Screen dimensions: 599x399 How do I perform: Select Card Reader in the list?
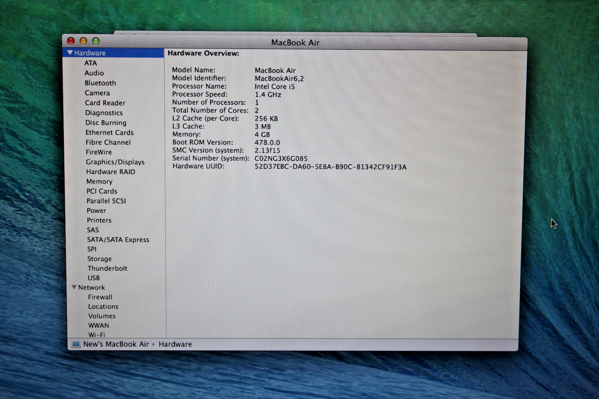pos(105,103)
